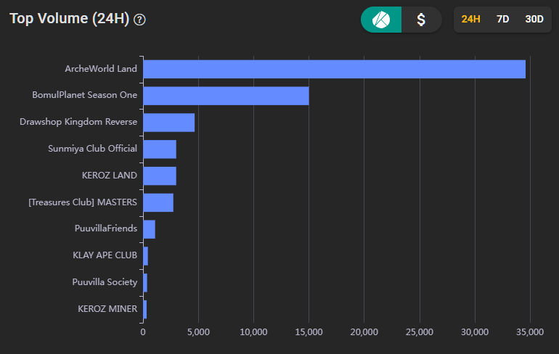This screenshot has width=559, height=354.
Task: Click the 35,000 axis label
Action: [530, 332]
